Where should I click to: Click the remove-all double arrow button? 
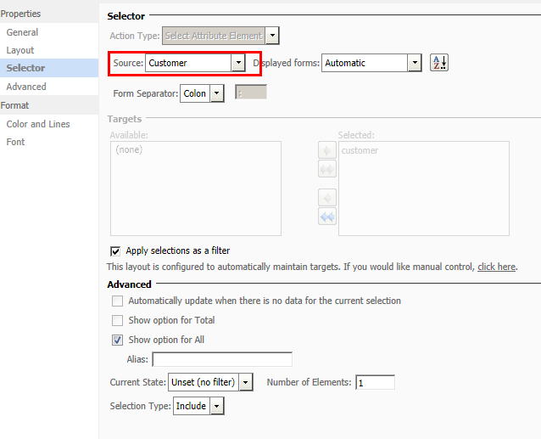[x=327, y=217]
